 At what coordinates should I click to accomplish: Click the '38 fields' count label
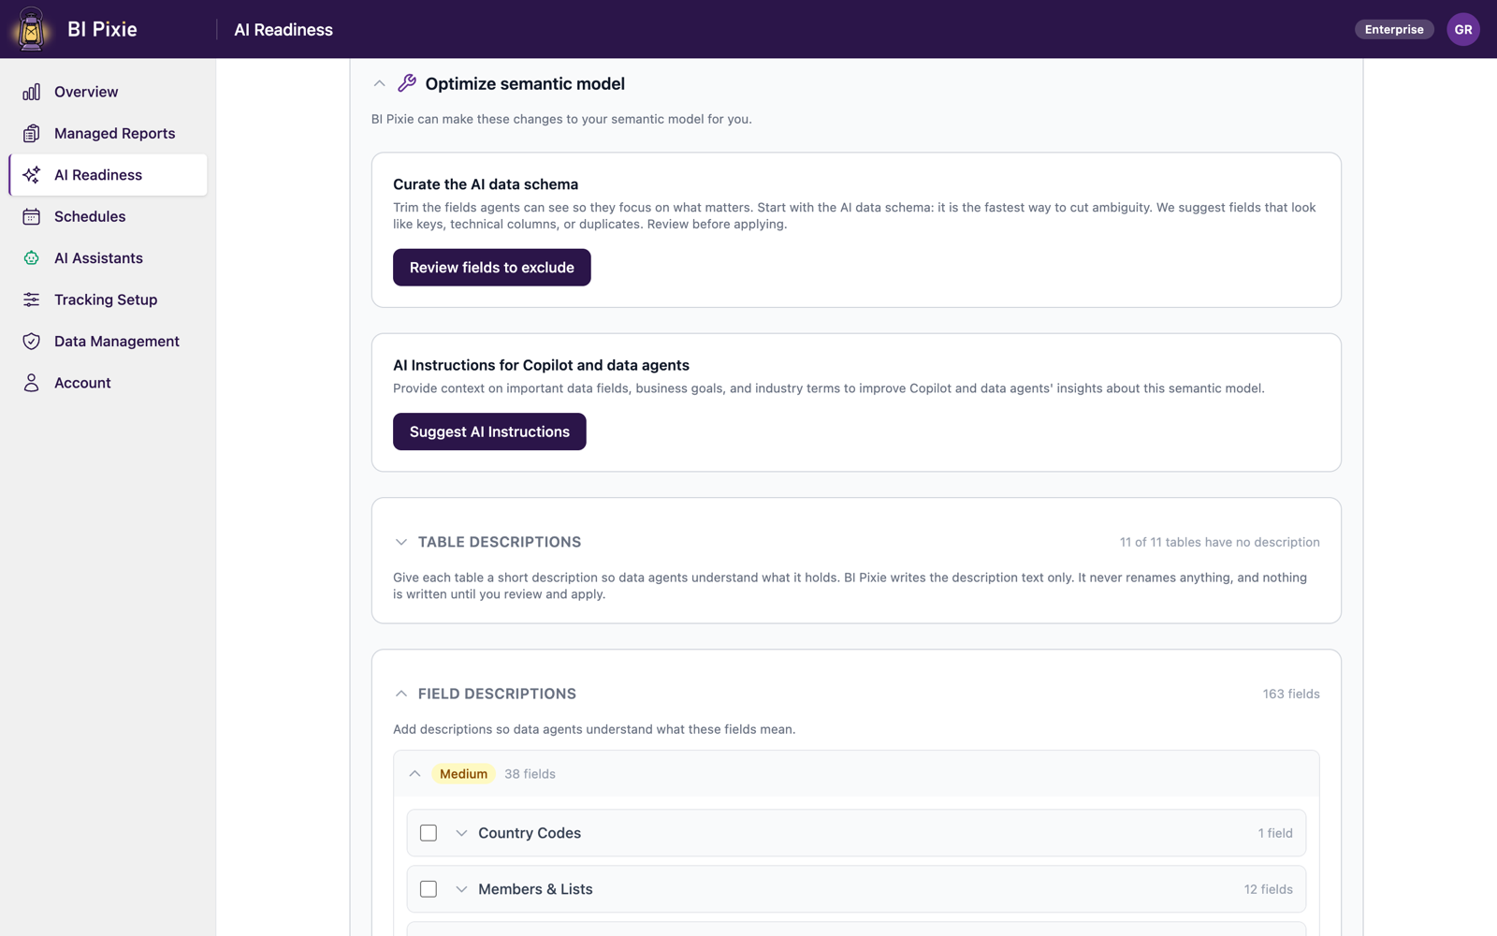pyautogui.click(x=530, y=774)
